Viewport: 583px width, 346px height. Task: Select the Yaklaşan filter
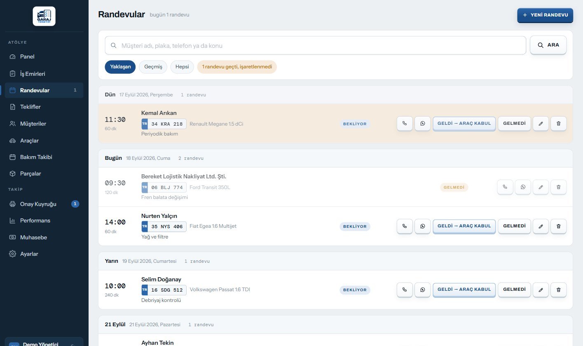click(120, 67)
